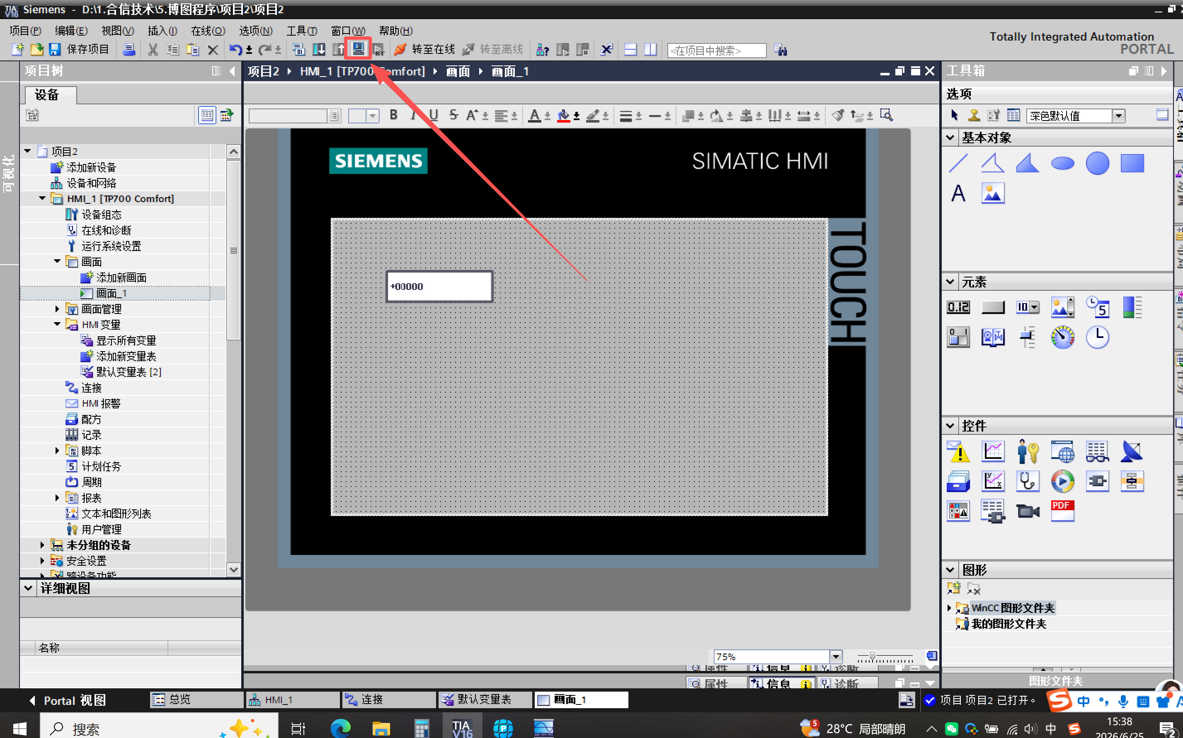Screen dimensions: 1183x738
Task: Select the Polyline basic object
Action: pyautogui.click(x=992, y=163)
